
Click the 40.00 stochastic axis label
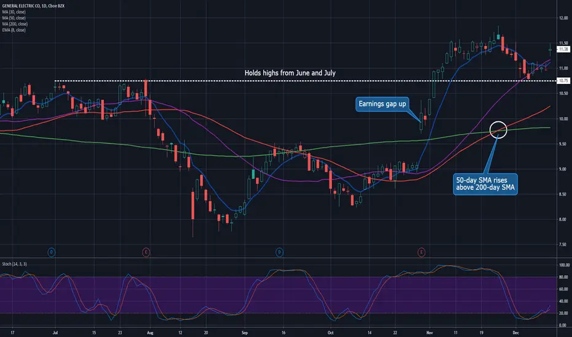563,301
